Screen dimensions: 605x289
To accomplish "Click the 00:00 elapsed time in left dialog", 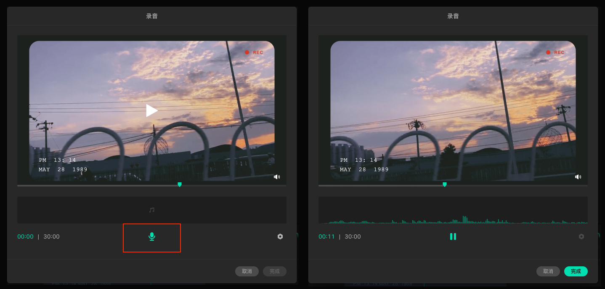I will pyautogui.click(x=25, y=236).
